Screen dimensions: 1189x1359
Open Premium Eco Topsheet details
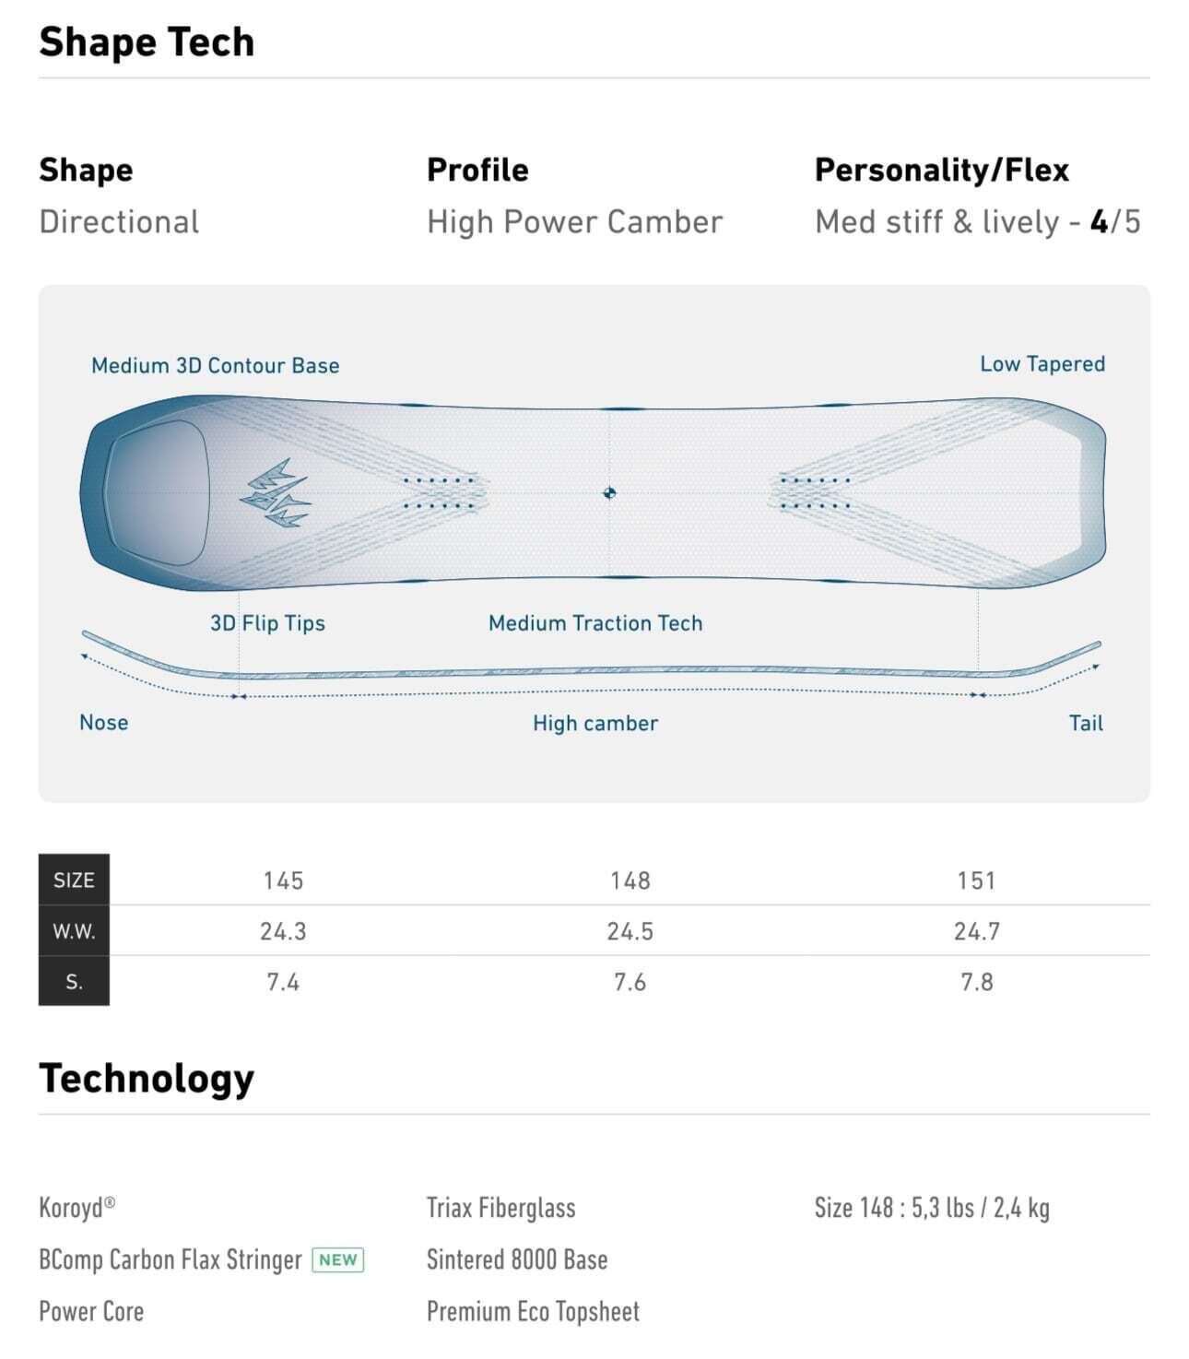tap(533, 1311)
